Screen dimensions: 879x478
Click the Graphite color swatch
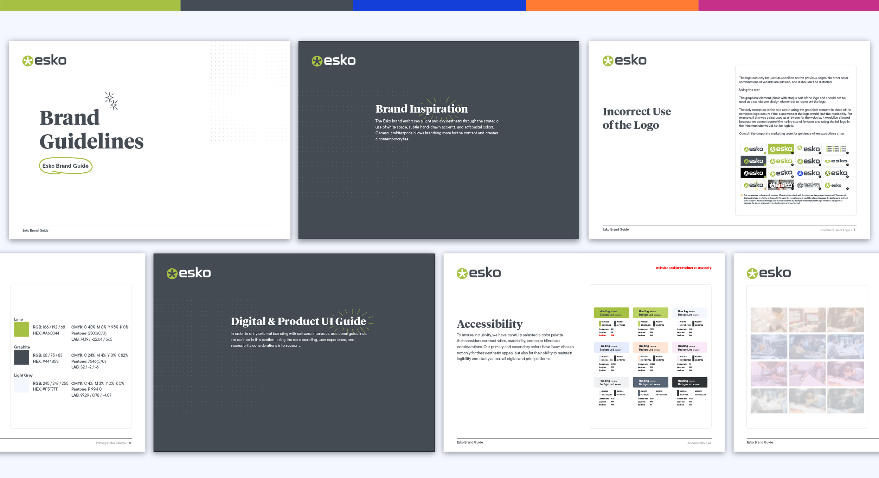tap(21, 358)
